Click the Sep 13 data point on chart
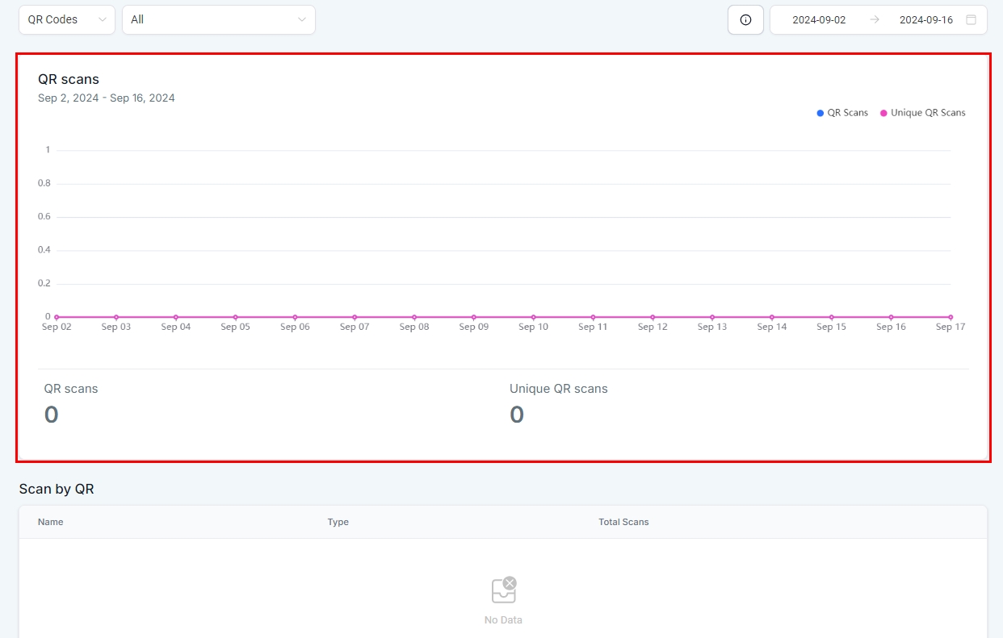This screenshot has width=1003, height=638. point(712,317)
